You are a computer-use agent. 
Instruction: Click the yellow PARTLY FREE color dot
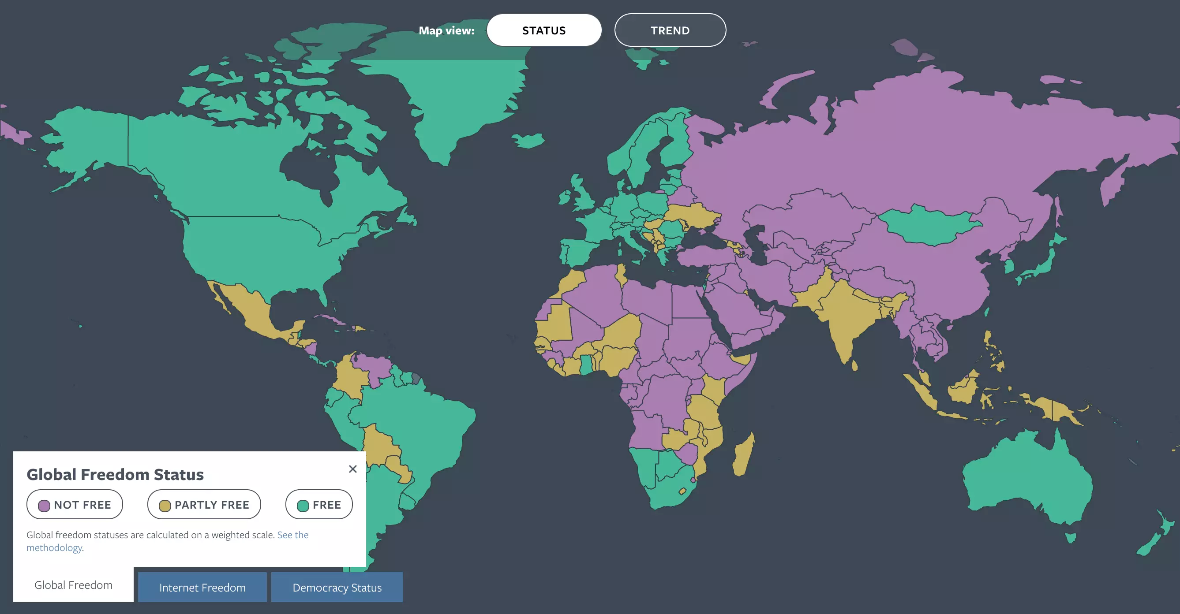tap(165, 506)
